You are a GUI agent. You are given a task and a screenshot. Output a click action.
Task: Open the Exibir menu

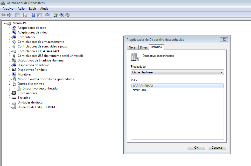pos(32,9)
